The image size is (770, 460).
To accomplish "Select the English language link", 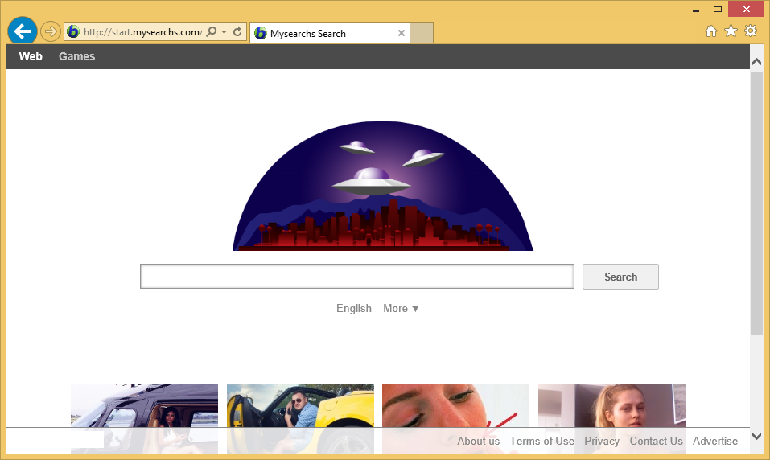I will click(354, 308).
